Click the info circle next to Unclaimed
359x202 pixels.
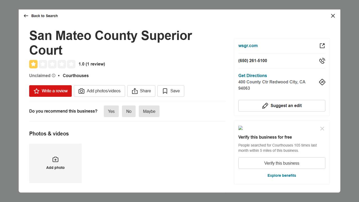point(54,75)
